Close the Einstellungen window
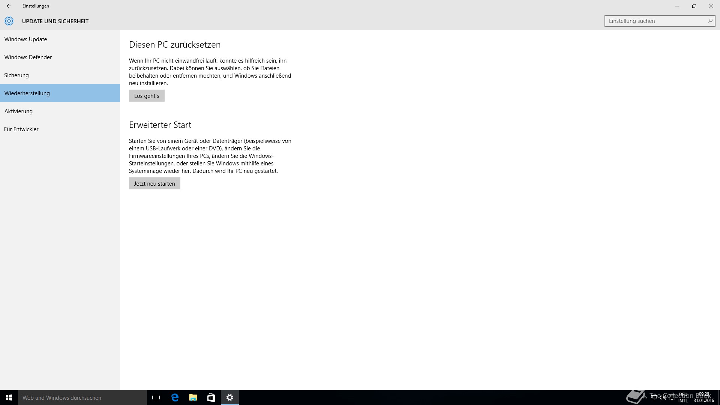Image resolution: width=720 pixels, height=405 pixels. (711, 6)
